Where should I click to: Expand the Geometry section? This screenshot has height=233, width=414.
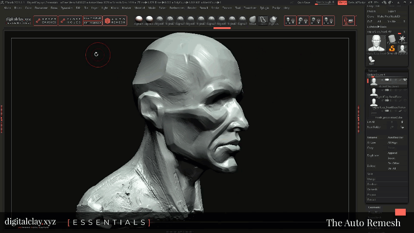click(x=374, y=207)
